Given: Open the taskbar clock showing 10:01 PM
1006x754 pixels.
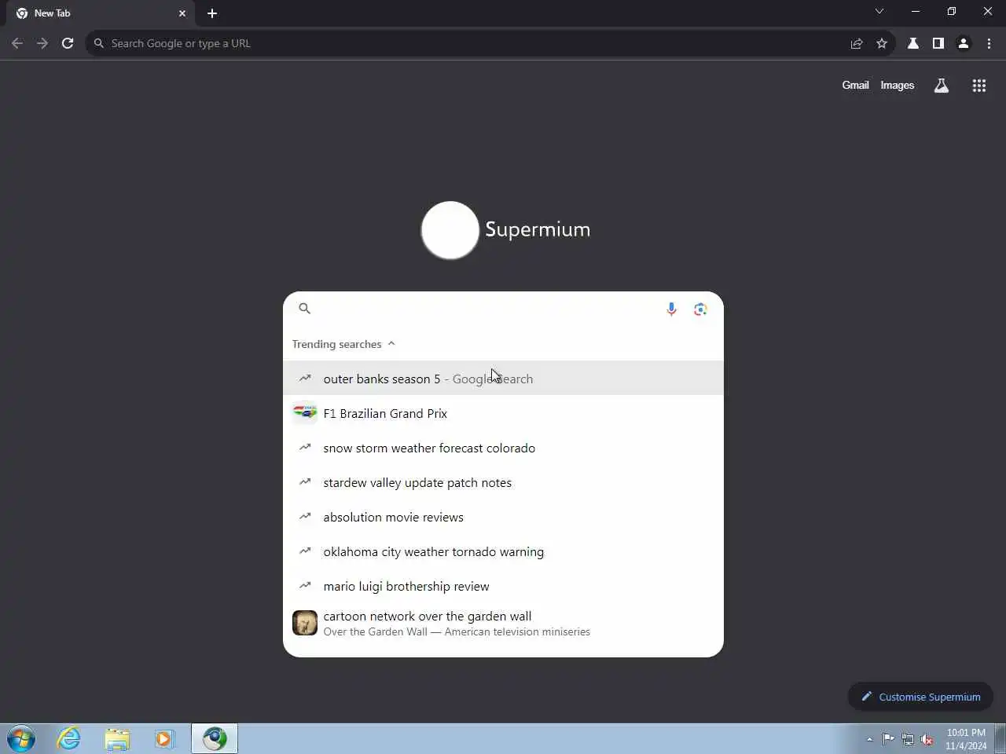Looking at the screenshot, I should [x=966, y=739].
